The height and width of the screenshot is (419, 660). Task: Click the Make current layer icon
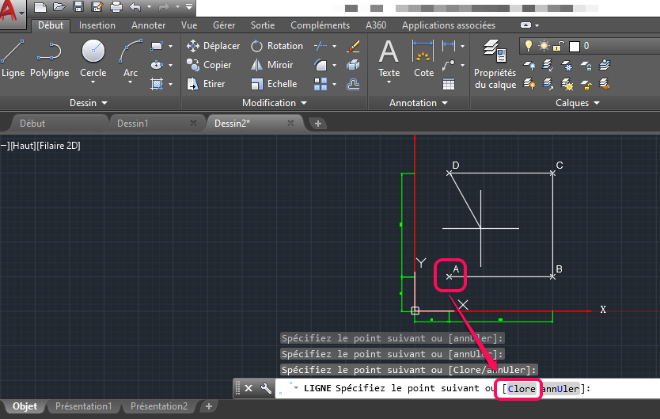click(x=605, y=65)
